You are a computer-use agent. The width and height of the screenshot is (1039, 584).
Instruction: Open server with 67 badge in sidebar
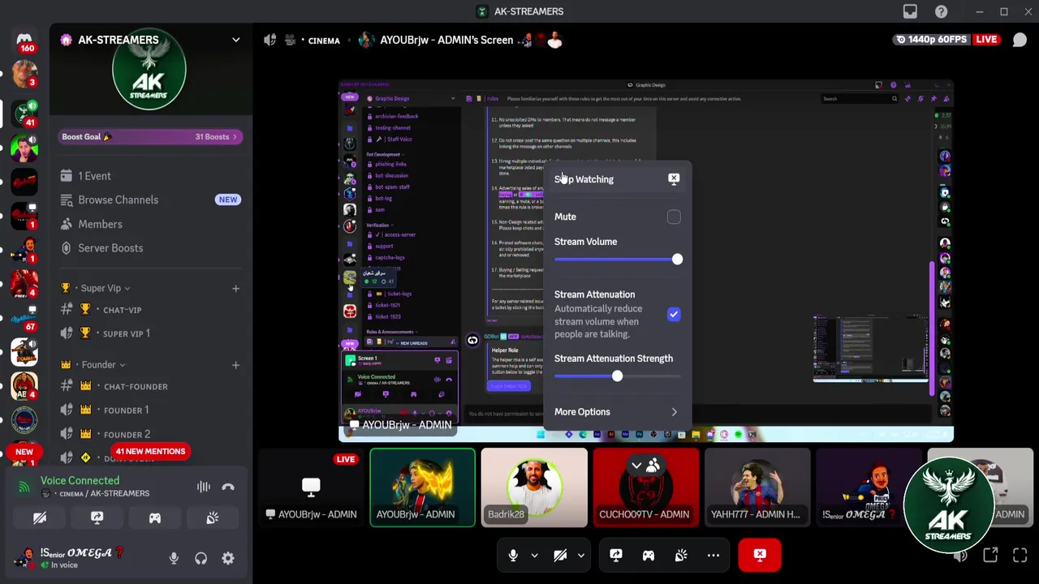pyautogui.click(x=24, y=318)
